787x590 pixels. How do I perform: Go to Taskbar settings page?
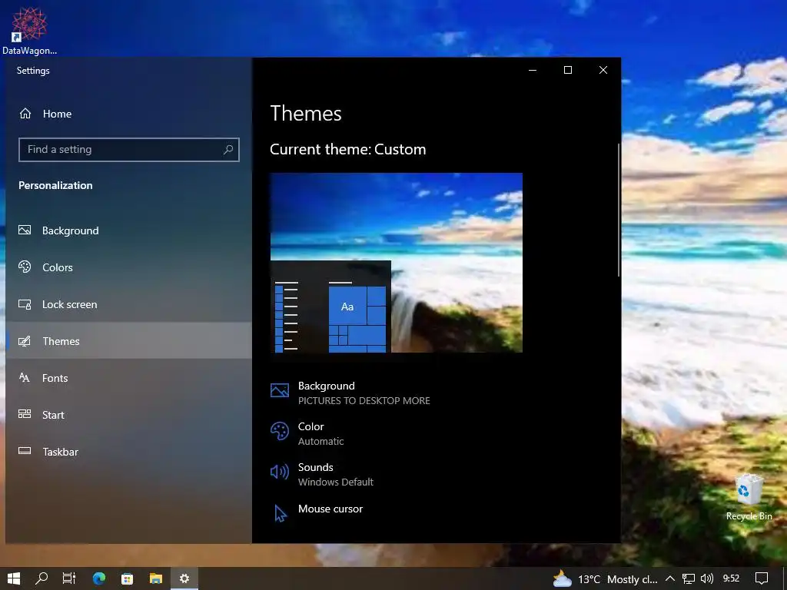tap(128, 451)
